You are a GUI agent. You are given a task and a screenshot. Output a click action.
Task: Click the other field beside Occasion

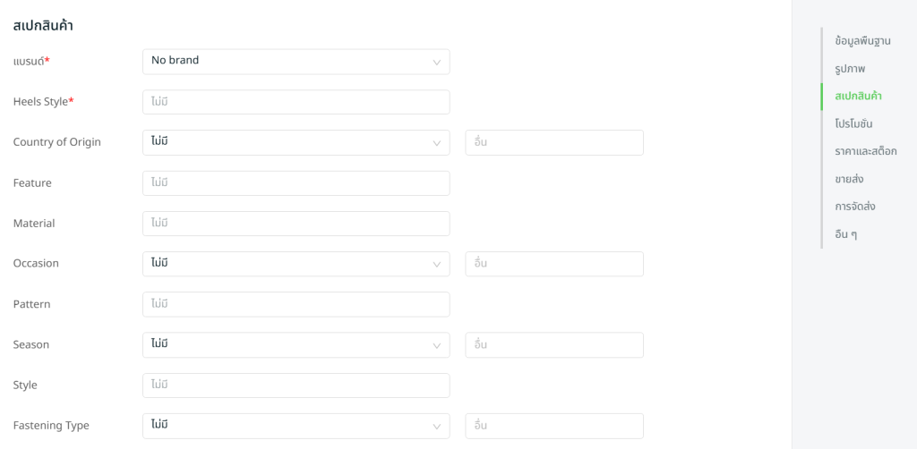[553, 264]
